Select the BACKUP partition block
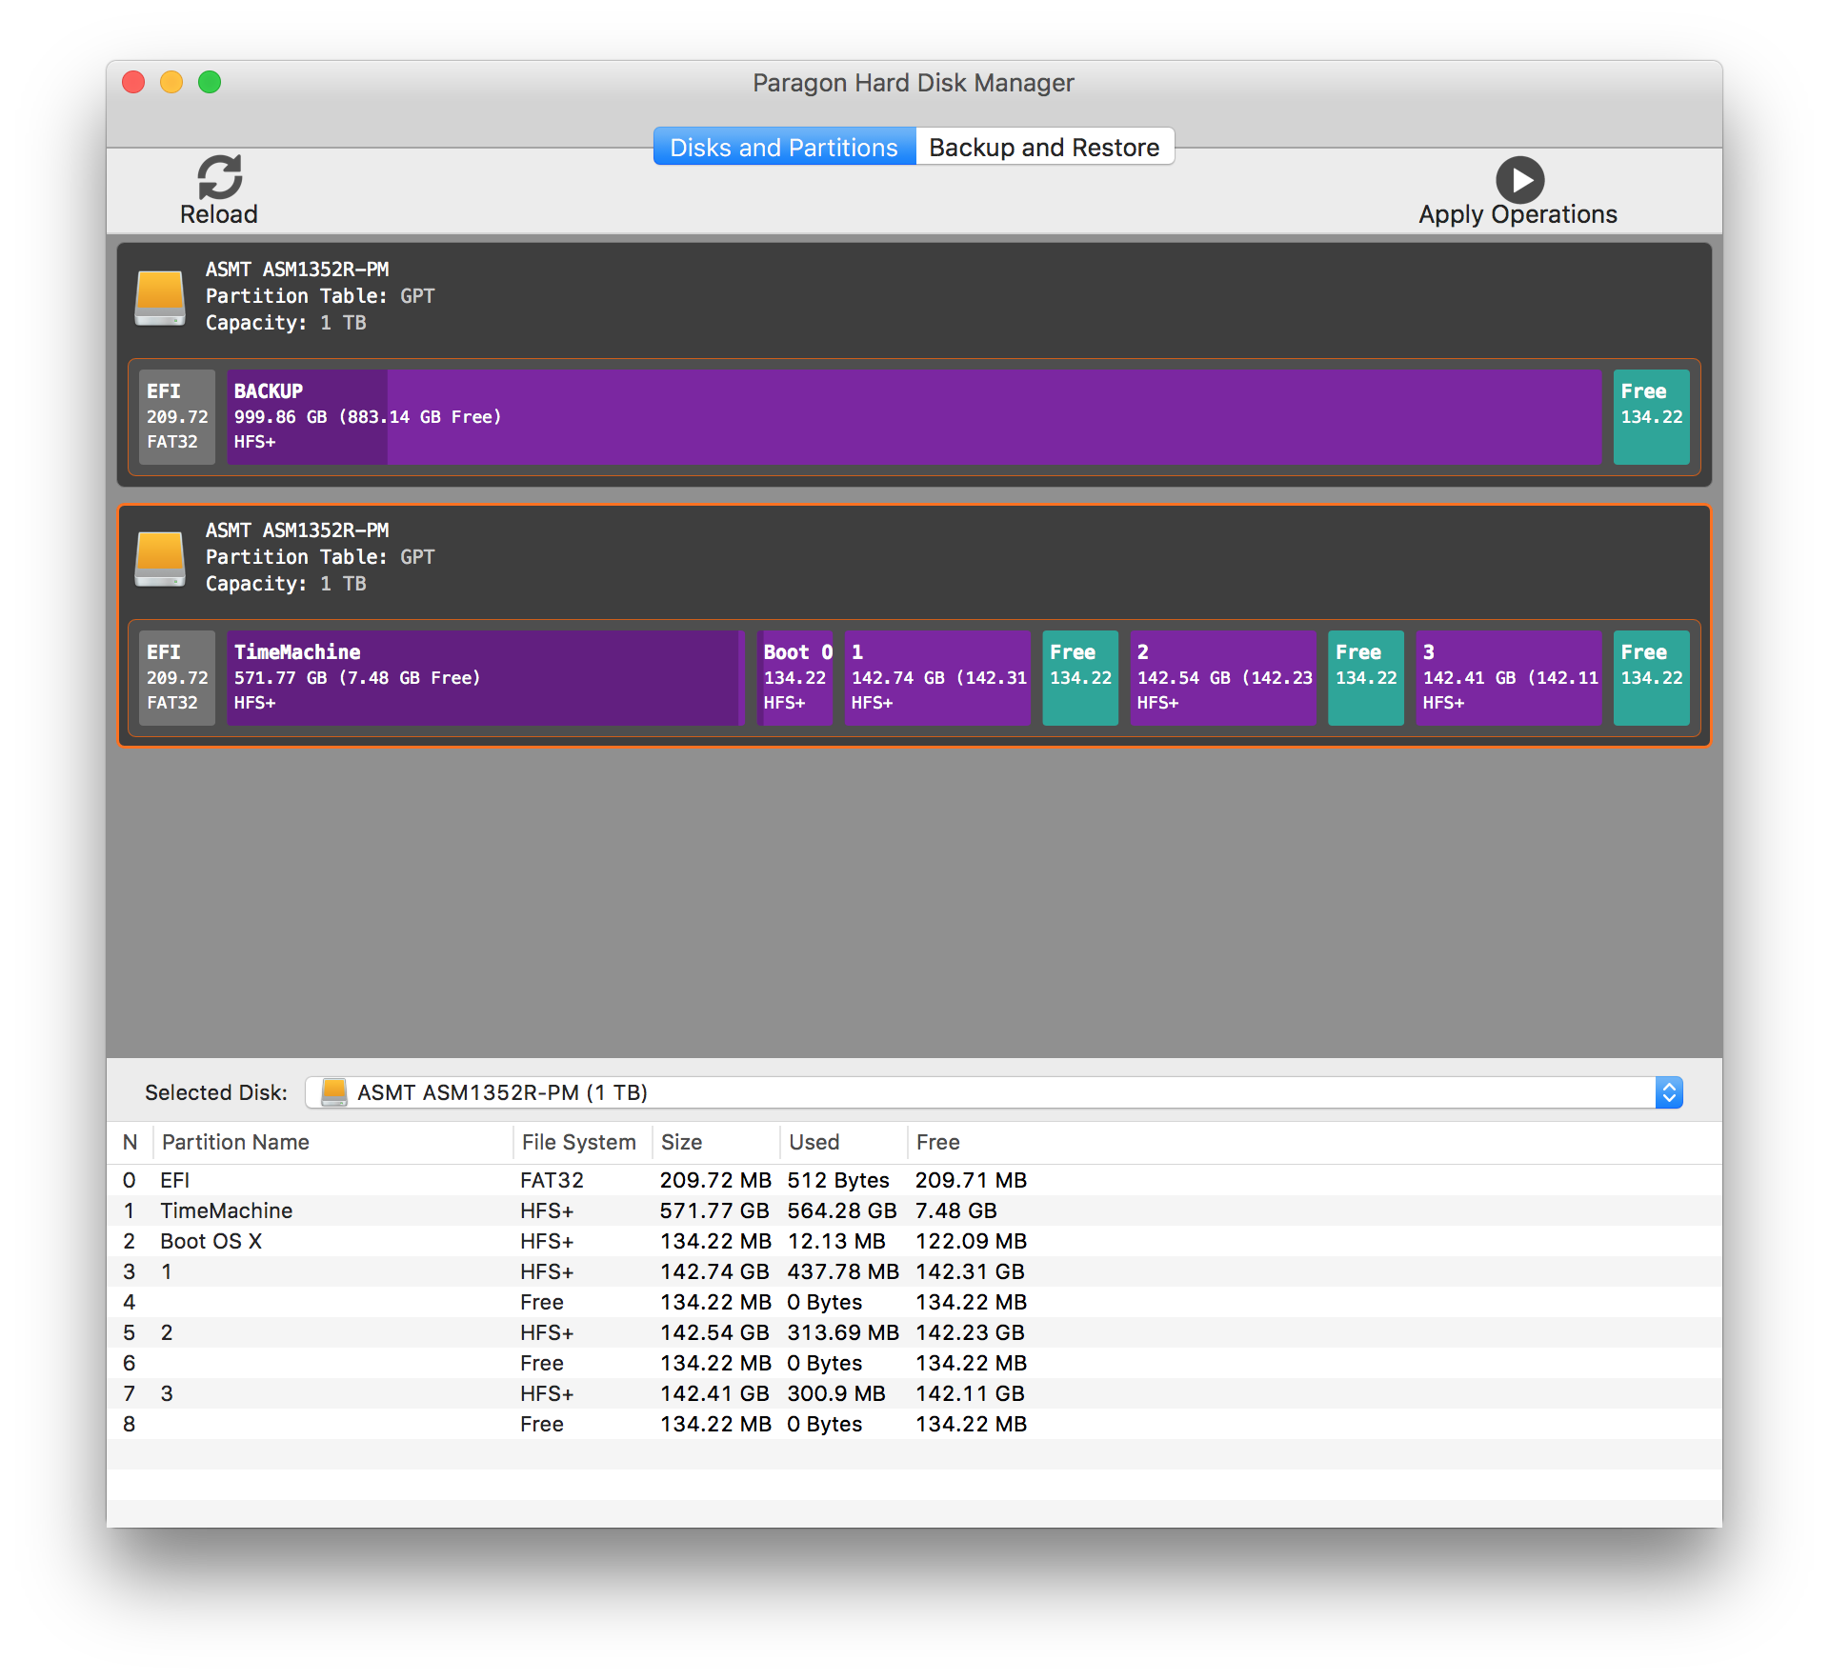 pos(914,417)
